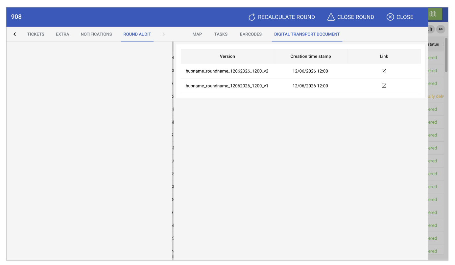This screenshot has height=265, width=455.
Task: Click the Recalculate Round button
Action: [x=281, y=17]
